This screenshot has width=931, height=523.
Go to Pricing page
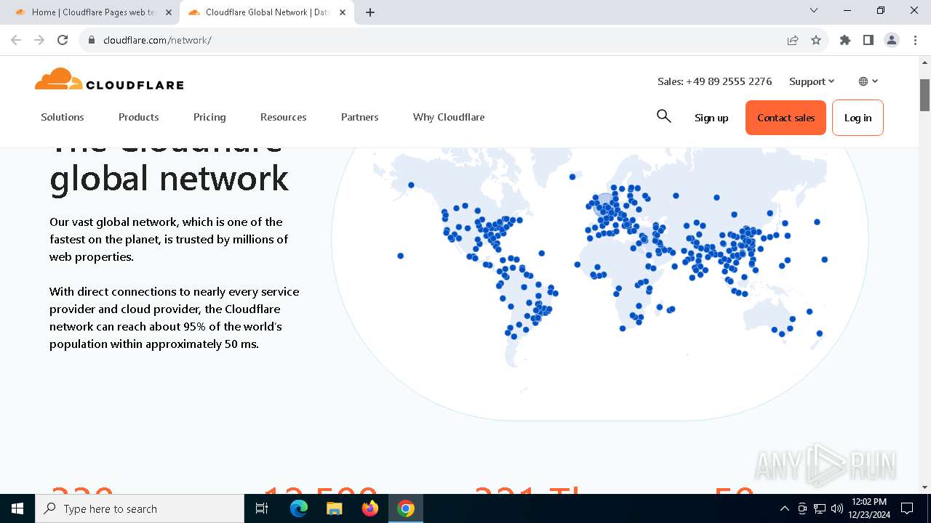pos(209,117)
